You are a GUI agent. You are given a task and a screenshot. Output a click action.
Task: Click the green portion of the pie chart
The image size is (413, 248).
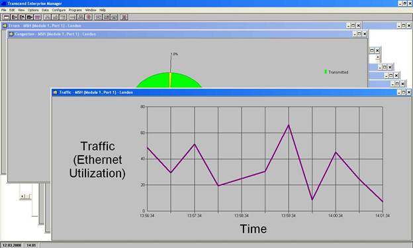153,82
